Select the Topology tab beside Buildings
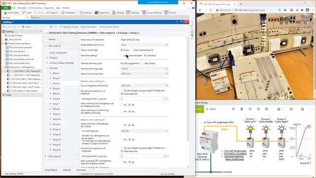 [x=35, y=18]
